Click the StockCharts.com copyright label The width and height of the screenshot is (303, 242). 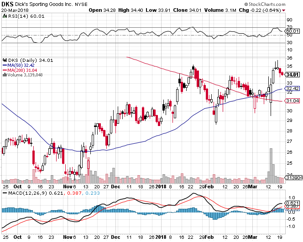(x=265, y=4)
